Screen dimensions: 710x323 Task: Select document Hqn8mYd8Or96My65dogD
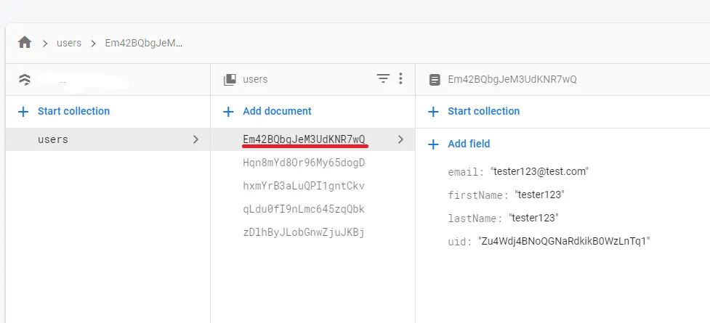pyautogui.click(x=304, y=163)
